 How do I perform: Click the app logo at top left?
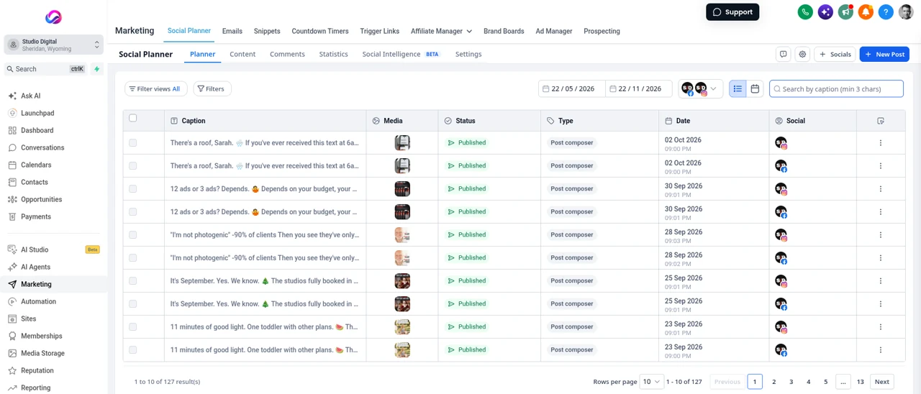pyautogui.click(x=53, y=17)
